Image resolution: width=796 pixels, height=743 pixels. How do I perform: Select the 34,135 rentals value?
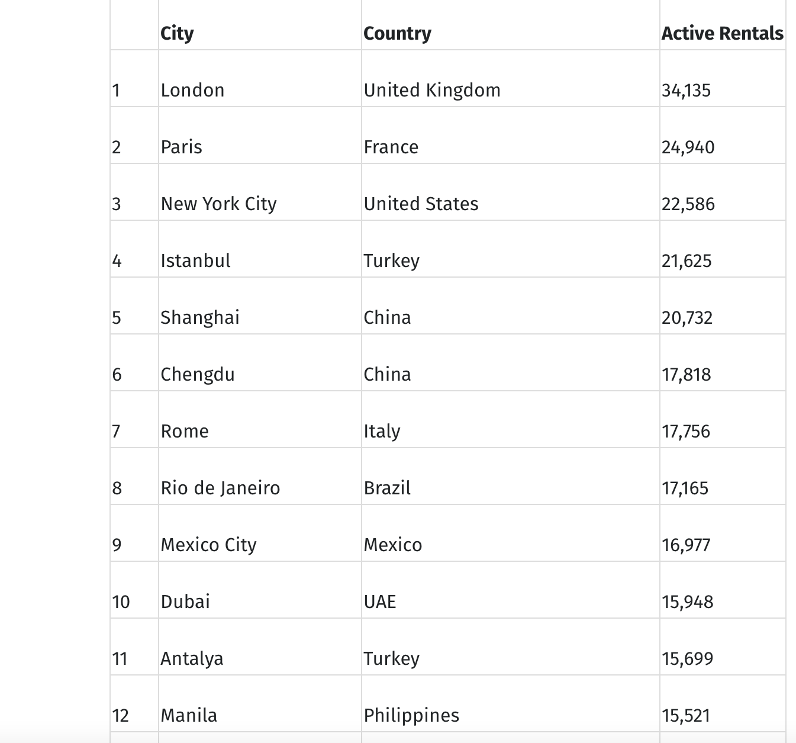coord(686,91)
